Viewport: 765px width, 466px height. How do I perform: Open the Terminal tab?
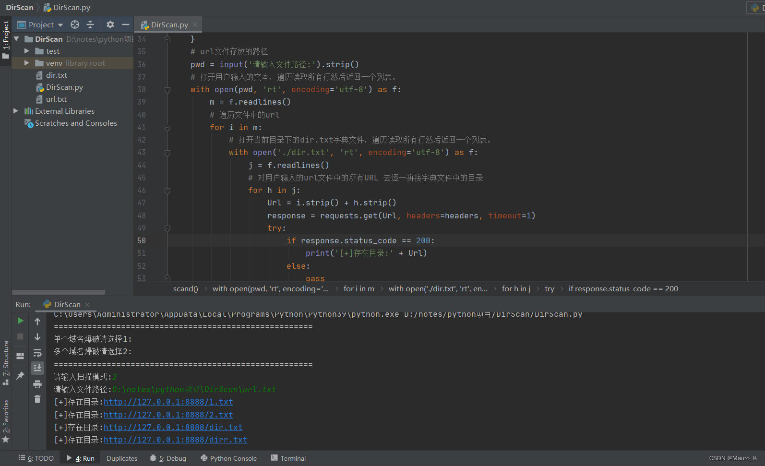[x=288, y=458]
